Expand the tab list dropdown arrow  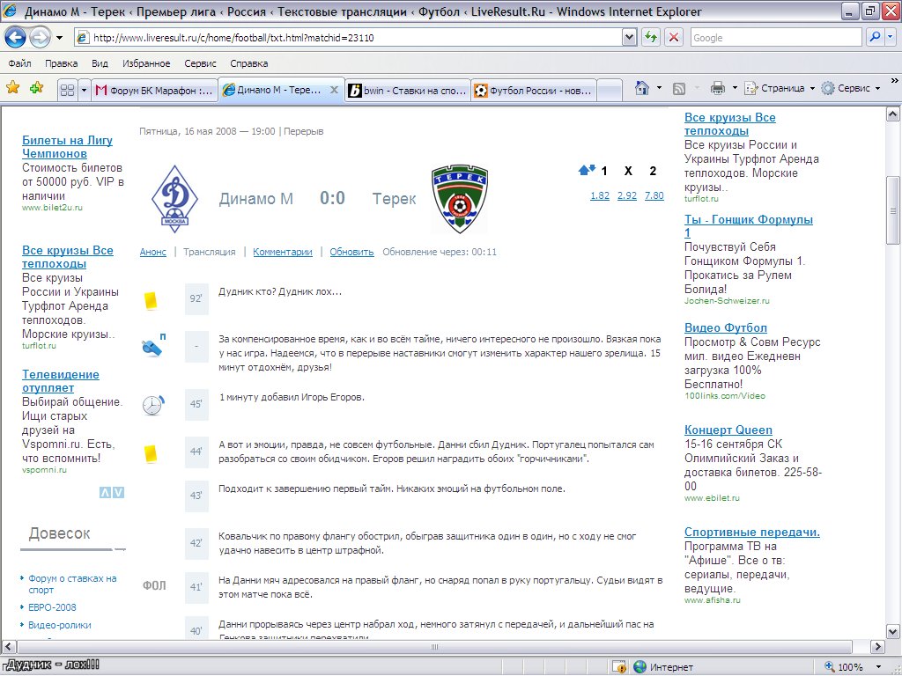pyautogui.click(x=84, y=91)
